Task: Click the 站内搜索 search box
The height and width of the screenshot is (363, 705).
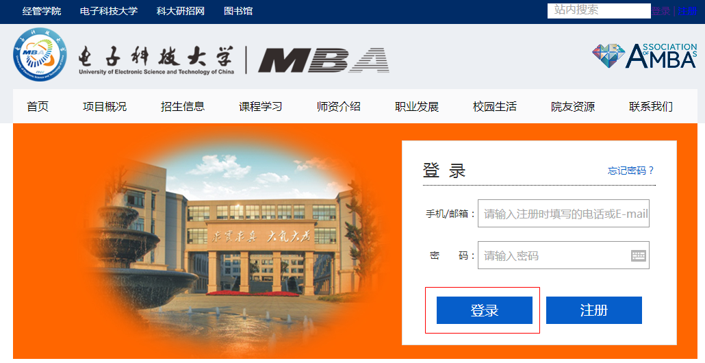Action: pos(599,11)
